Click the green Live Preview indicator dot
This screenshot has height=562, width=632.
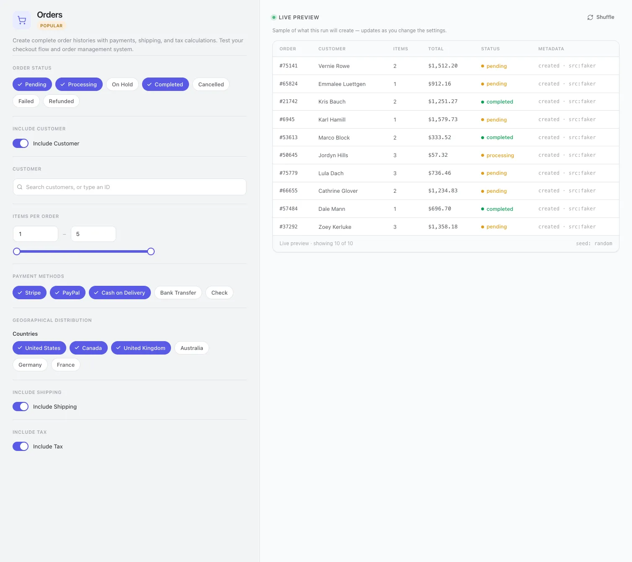tap(274, 17)
